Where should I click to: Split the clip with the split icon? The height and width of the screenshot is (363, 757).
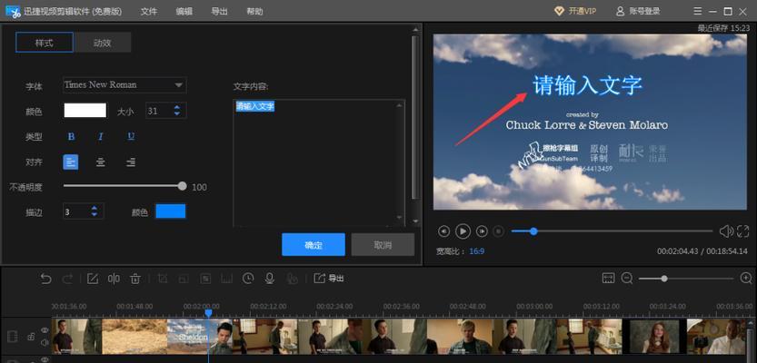point(114,279)
